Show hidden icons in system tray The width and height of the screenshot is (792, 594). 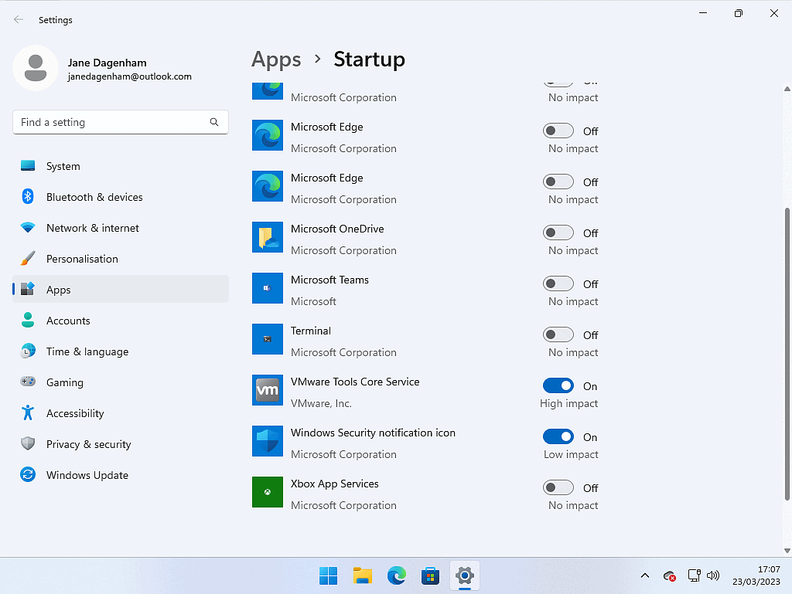645,576
